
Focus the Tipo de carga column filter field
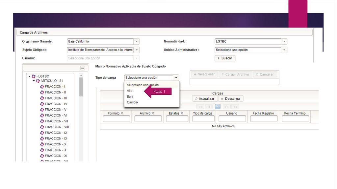point(203,119)
